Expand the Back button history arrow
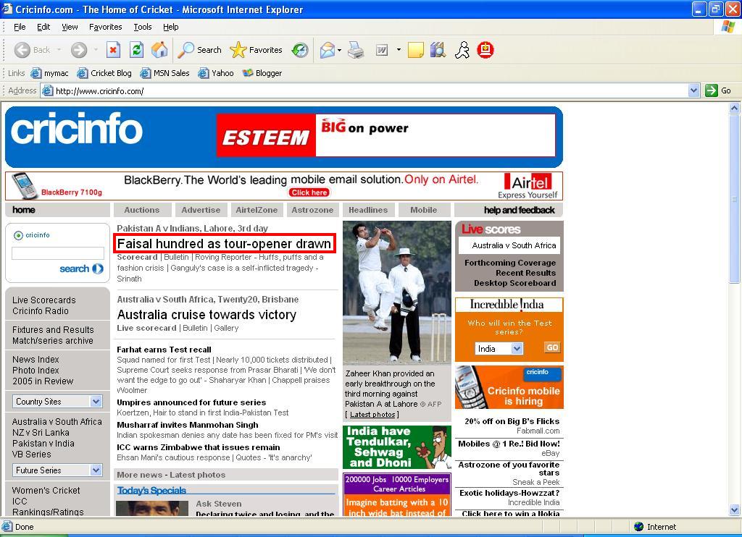 pos(59,50)
